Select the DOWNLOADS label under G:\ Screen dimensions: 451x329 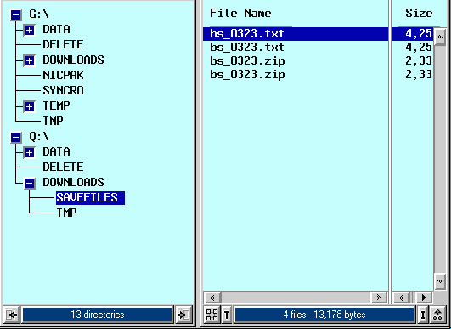73,60
